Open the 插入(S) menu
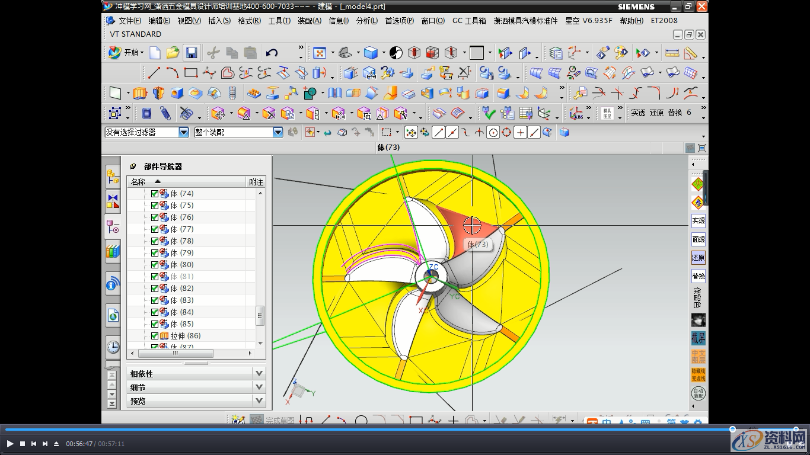 (x=219, y=21)
